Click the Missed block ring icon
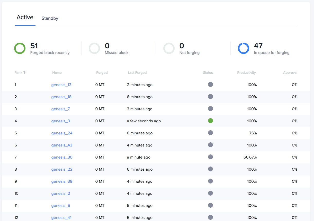Viewport: 314px width, 221px height. (94, 48)
